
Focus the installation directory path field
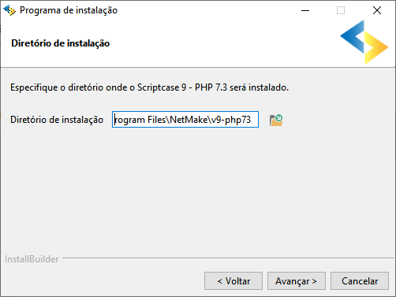tap(185, 120)
